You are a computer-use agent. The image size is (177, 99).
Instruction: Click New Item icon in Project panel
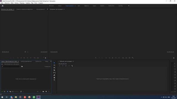tap(46, 92)
